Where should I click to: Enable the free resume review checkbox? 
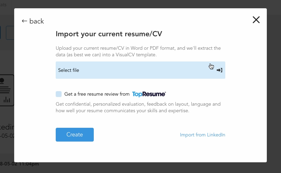58,94
